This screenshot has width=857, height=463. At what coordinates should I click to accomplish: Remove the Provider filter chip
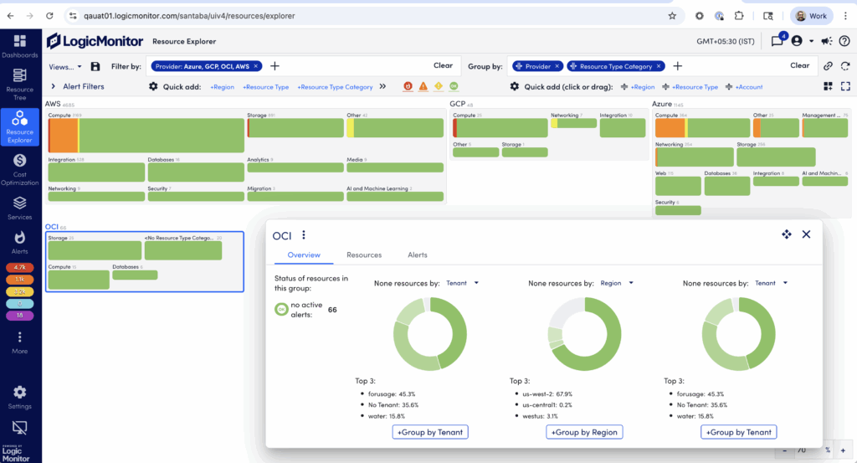pyautogui.click(x=256, y=66)
